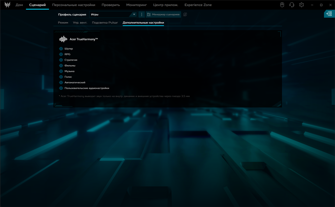Select the Шутер audio mode
The width and height of the screenshot is (335, 207).
click(66, 48)
